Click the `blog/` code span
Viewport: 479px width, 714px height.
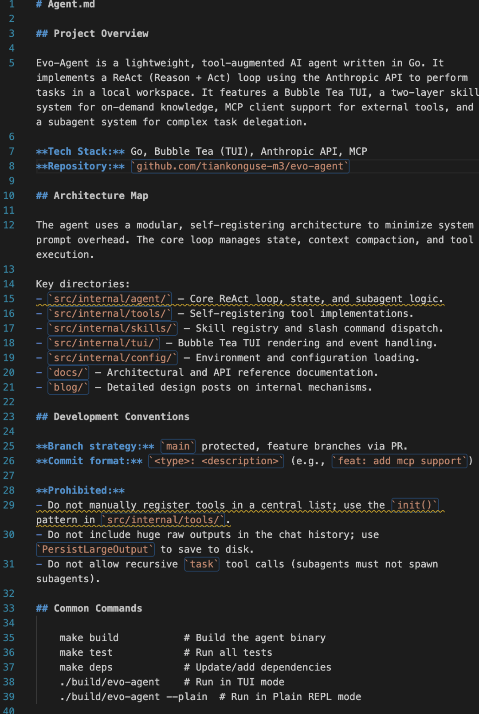pyautogui.click(x=68, y=387)
